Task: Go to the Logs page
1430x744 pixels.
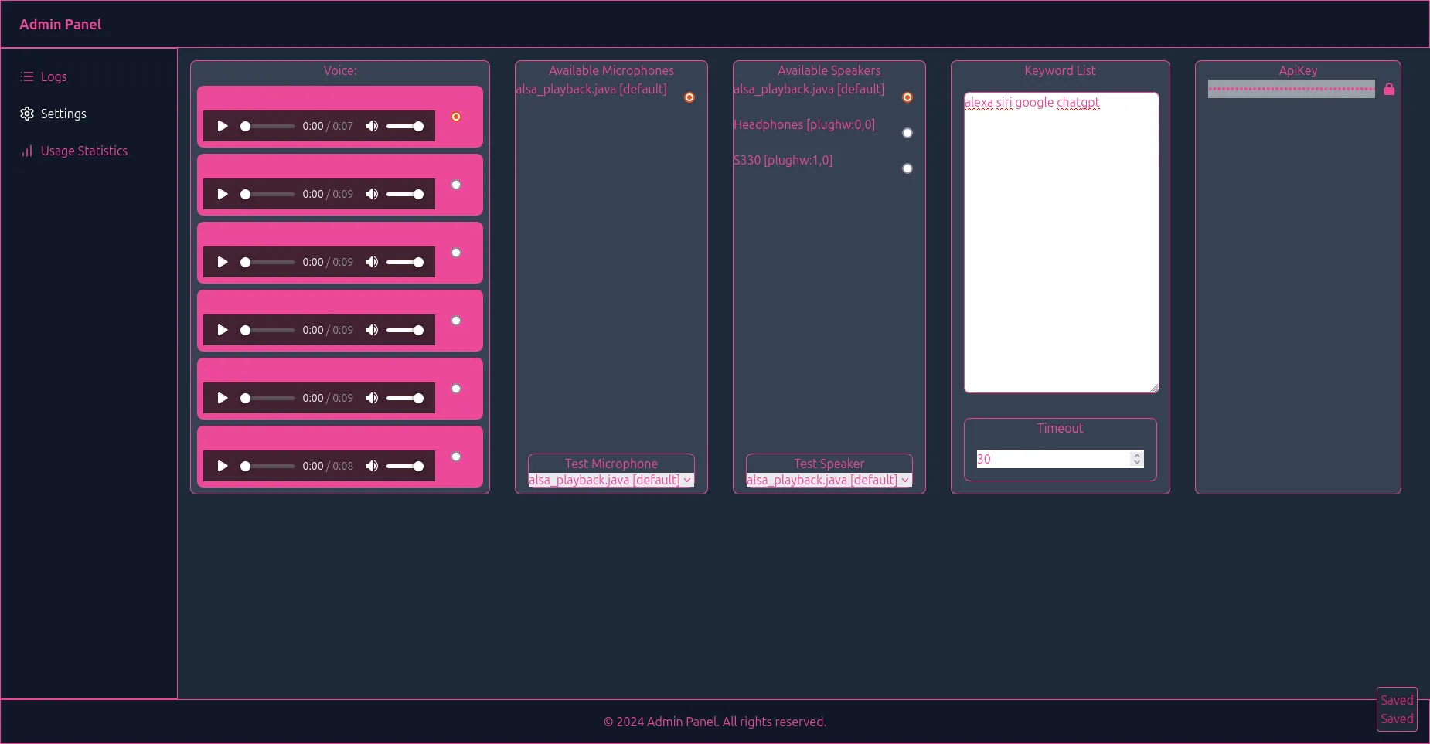Action: click(53, 76)
